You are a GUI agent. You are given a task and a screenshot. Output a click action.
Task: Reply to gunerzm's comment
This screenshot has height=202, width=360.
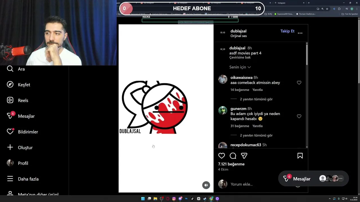pos(257,126)
